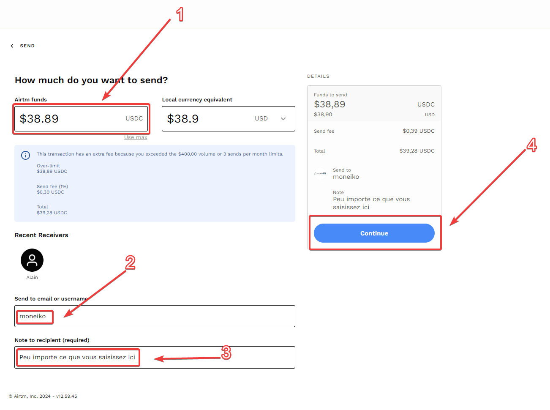Click the Alain name under Recent Receivers
The image size is (550, 410).
point(32,277)
